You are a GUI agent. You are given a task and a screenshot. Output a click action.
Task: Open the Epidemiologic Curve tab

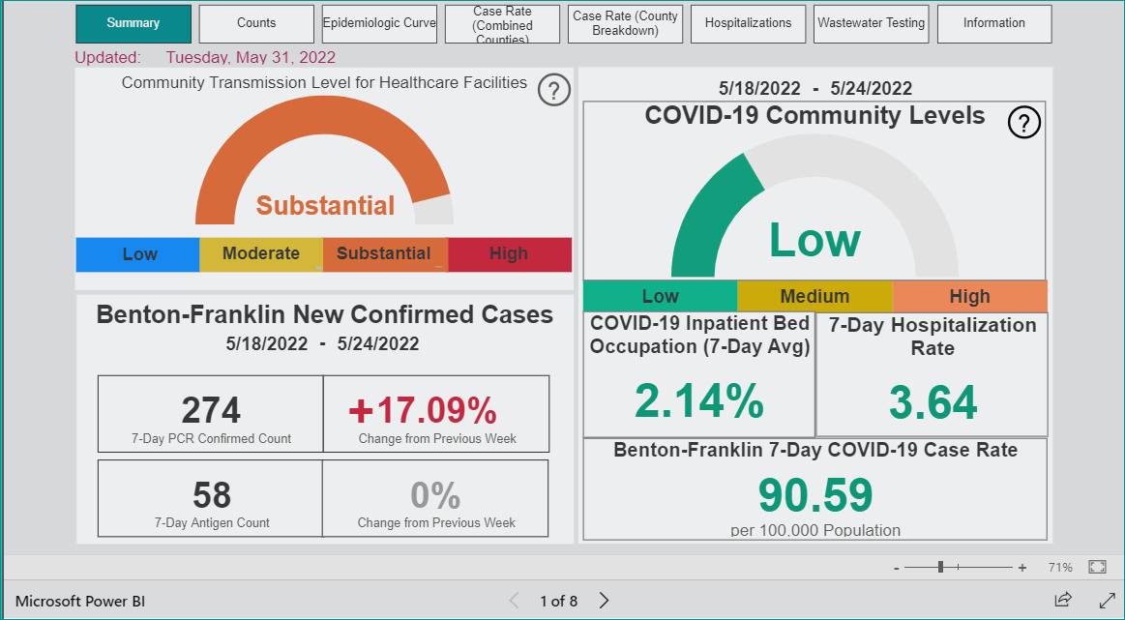379,23
